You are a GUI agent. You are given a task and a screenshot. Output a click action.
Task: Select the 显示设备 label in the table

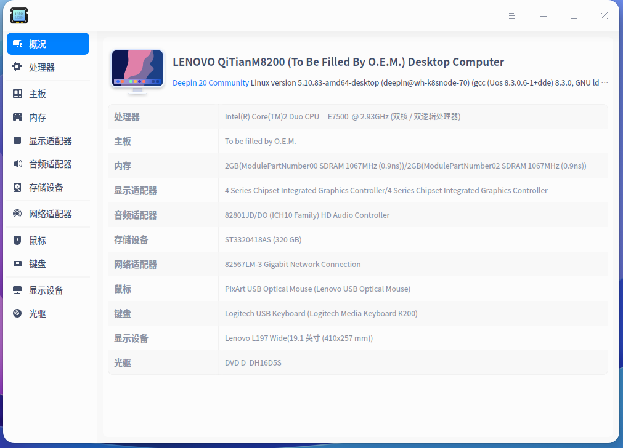(x=131, y=338)
